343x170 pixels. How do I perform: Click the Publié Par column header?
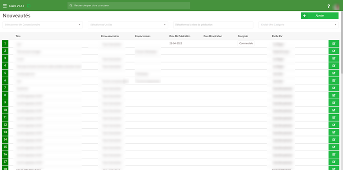click(x=277, y=36)
